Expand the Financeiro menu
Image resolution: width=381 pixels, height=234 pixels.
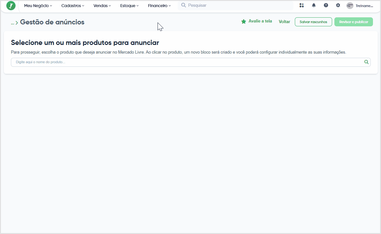tap(159, 5)
